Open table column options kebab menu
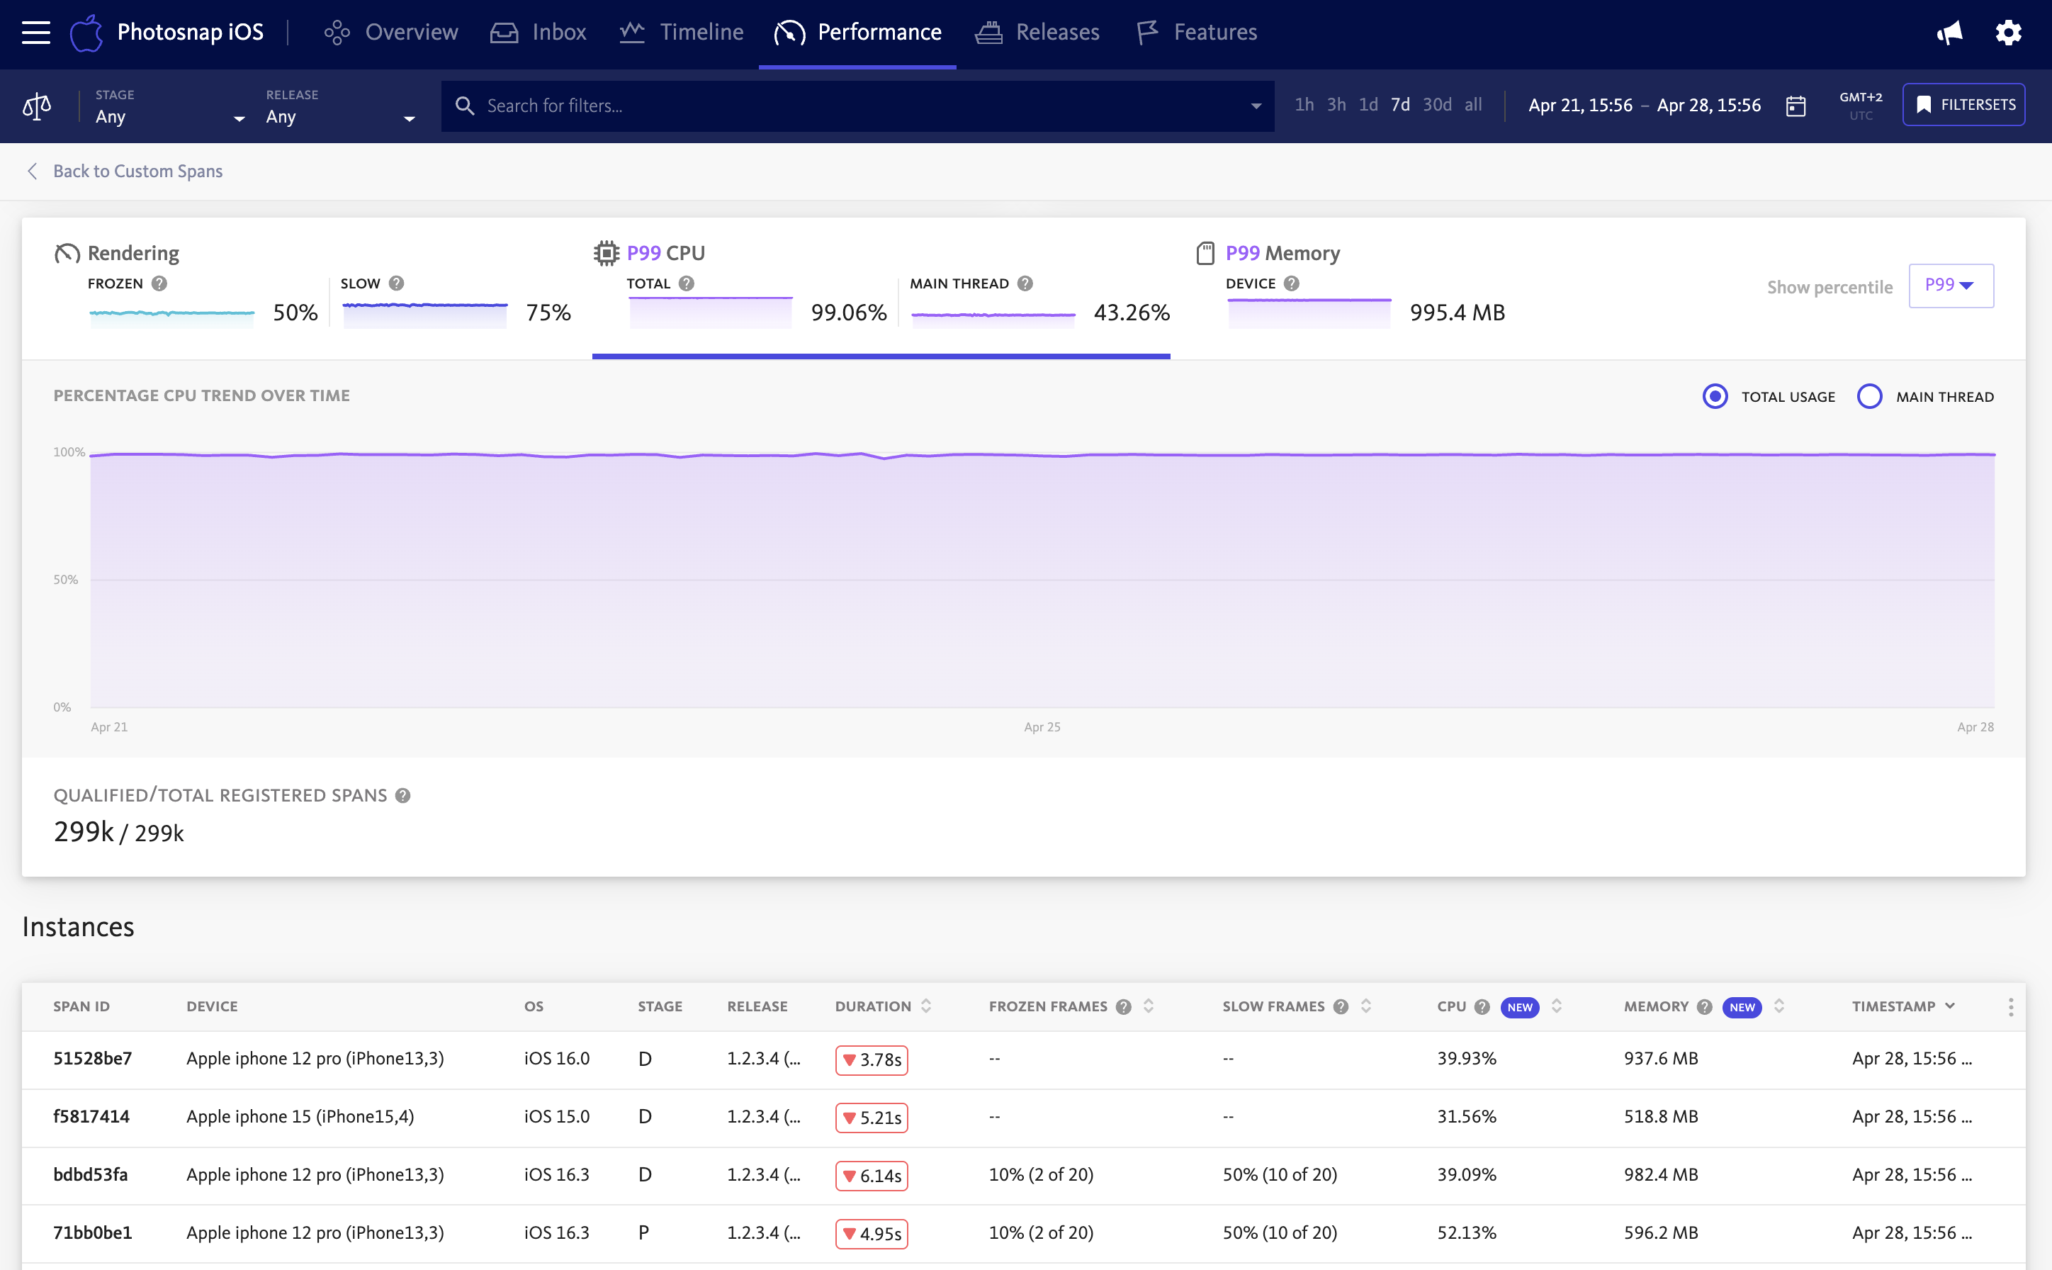 click(2011, 1007)
